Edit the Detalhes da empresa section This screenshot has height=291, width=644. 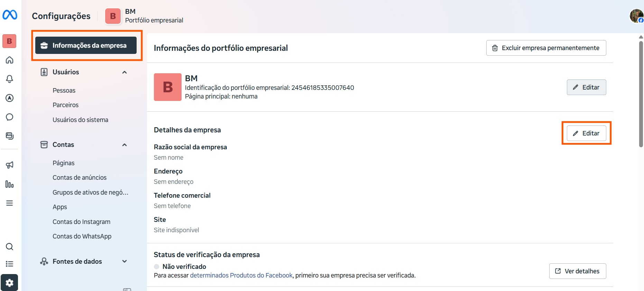click(586, 133)
